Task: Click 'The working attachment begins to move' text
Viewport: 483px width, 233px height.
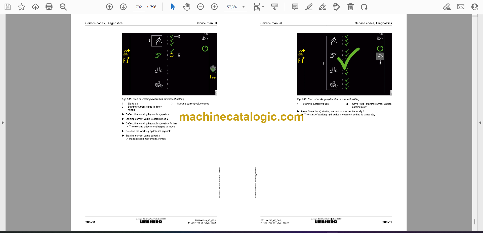Action: (x=152, y=127)
